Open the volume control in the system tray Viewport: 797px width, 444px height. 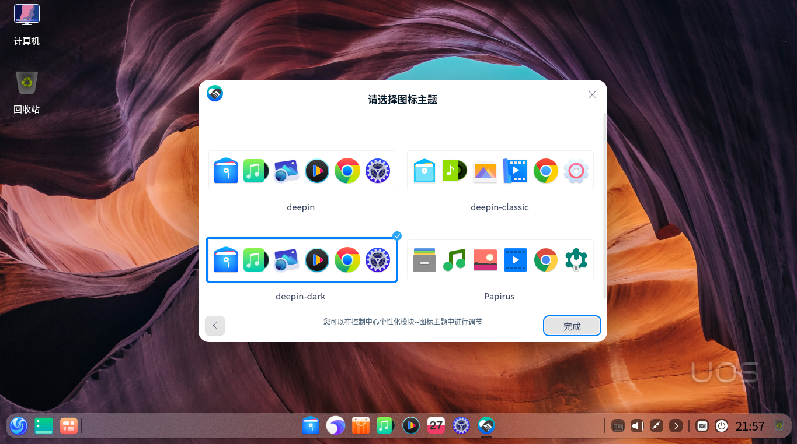pyautogui.click(x=636, y=426)
